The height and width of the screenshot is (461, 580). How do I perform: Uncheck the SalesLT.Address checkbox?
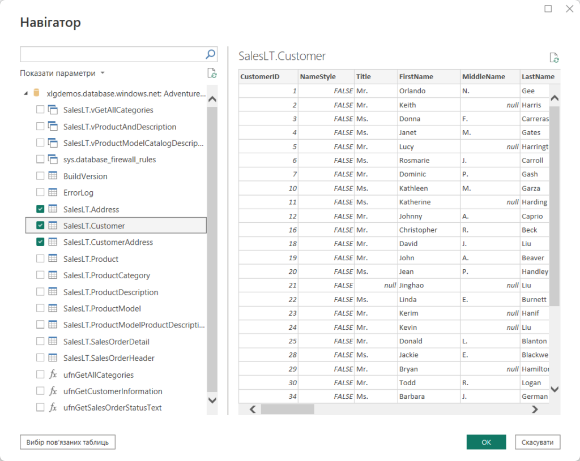tap(40, 209)
